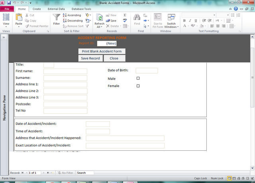Open the View mode button
Viewport: 255px width, 183px height.
[6, 20]
